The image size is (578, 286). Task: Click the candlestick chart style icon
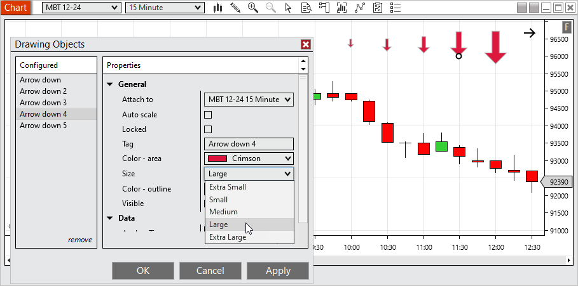click(218, 8)
